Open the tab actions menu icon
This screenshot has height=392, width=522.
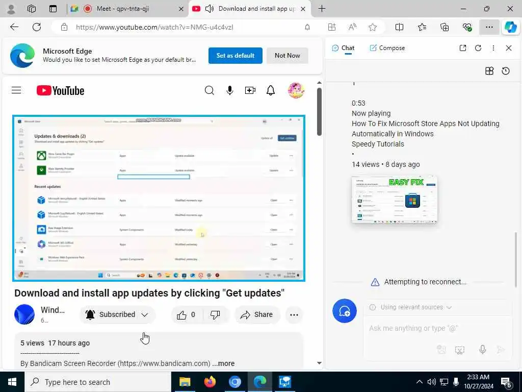point(53,9)
